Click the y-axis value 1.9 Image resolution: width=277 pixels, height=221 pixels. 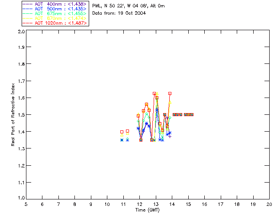click(x=21, y=47)
